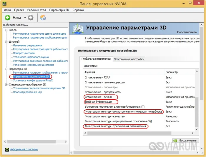Select Фильтрация текстур - анизотропная оптимизация row
The image size is (206, 157).
[x=139, y=112]
